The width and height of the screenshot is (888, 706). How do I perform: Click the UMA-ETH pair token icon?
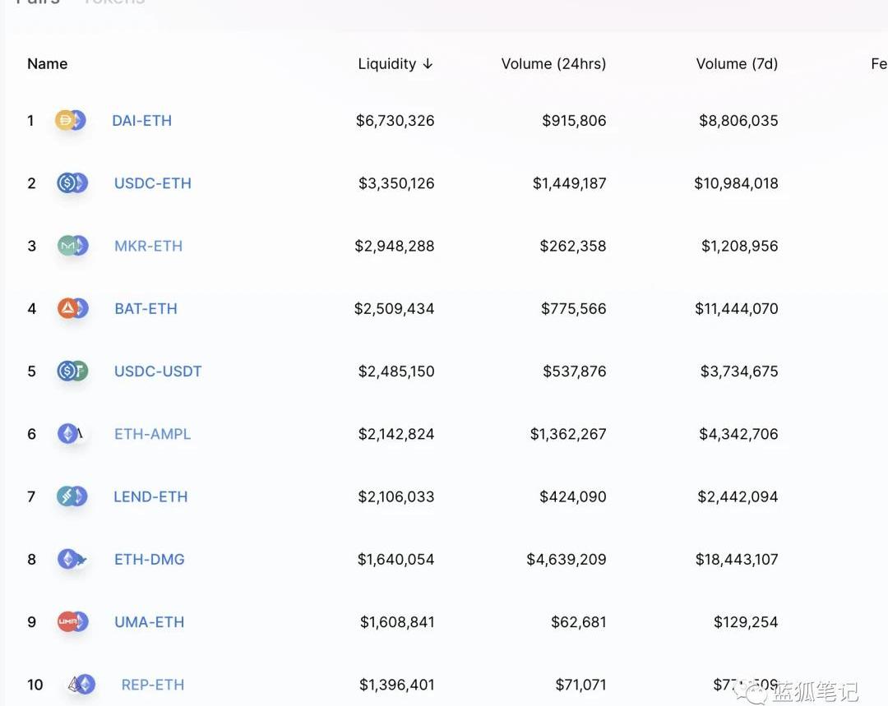pyautogui.click(x=72, y=621)
